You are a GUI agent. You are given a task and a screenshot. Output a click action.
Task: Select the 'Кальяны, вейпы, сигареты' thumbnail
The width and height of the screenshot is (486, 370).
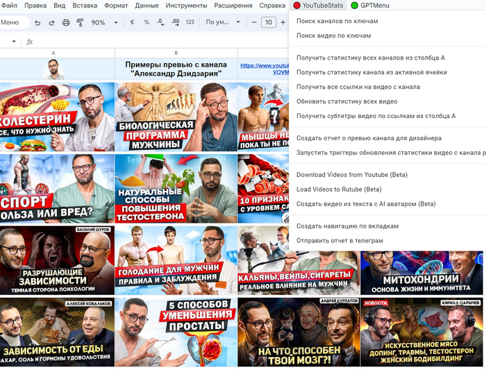click(x=299, y=273)
